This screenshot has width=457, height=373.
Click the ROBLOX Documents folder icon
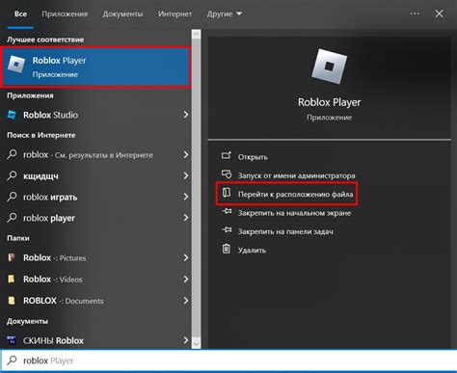click(x=12, y=301)
